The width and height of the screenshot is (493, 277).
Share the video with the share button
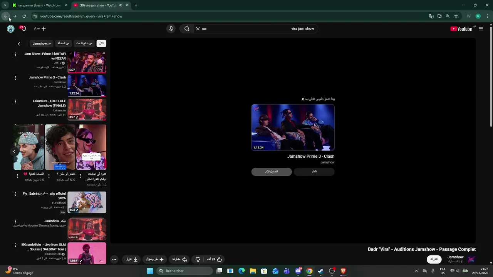179,259
